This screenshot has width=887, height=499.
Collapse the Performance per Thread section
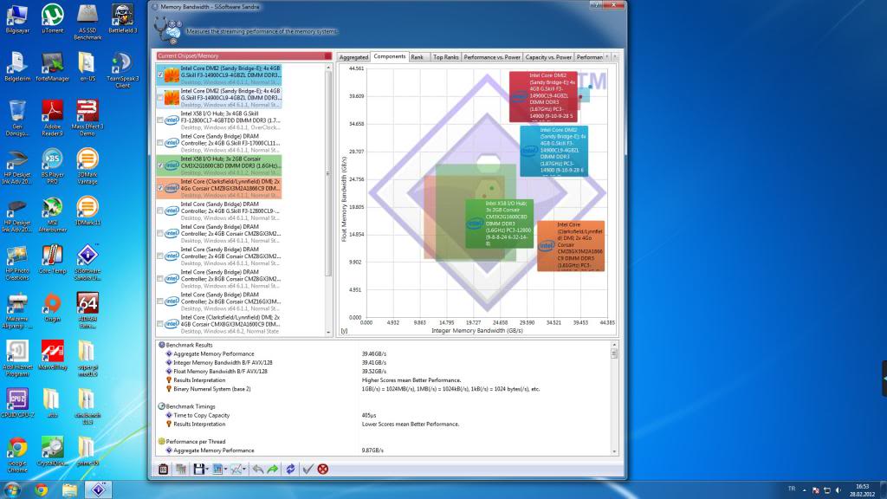(x=162, y=441)
